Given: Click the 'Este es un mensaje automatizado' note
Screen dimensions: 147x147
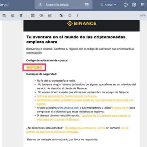Looking at the screenshot, I should [x=62, y=139].
